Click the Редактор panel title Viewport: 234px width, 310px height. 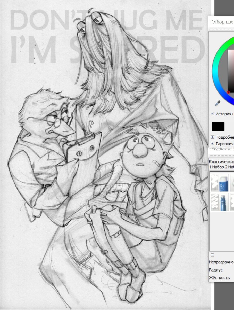pyautogui.click(x=223, y=149)
